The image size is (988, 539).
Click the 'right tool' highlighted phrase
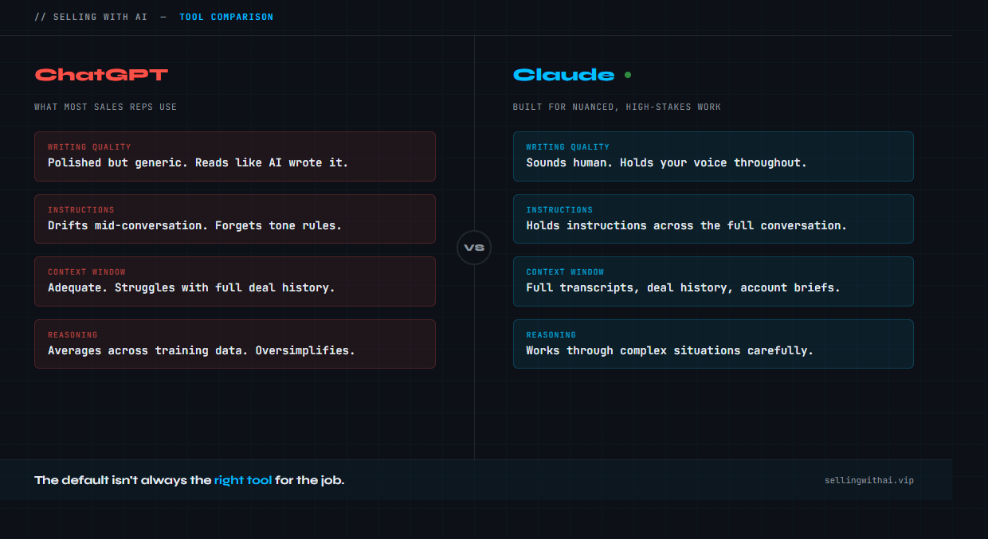243,480
